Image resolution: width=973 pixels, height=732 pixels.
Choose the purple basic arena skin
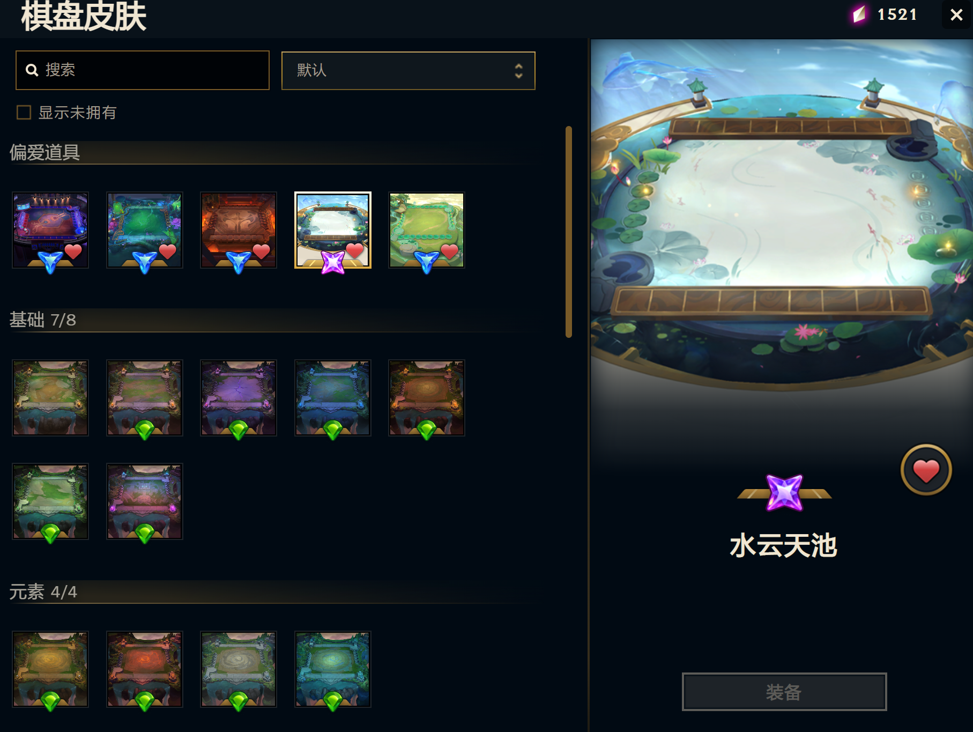click(x=239, y=397)
